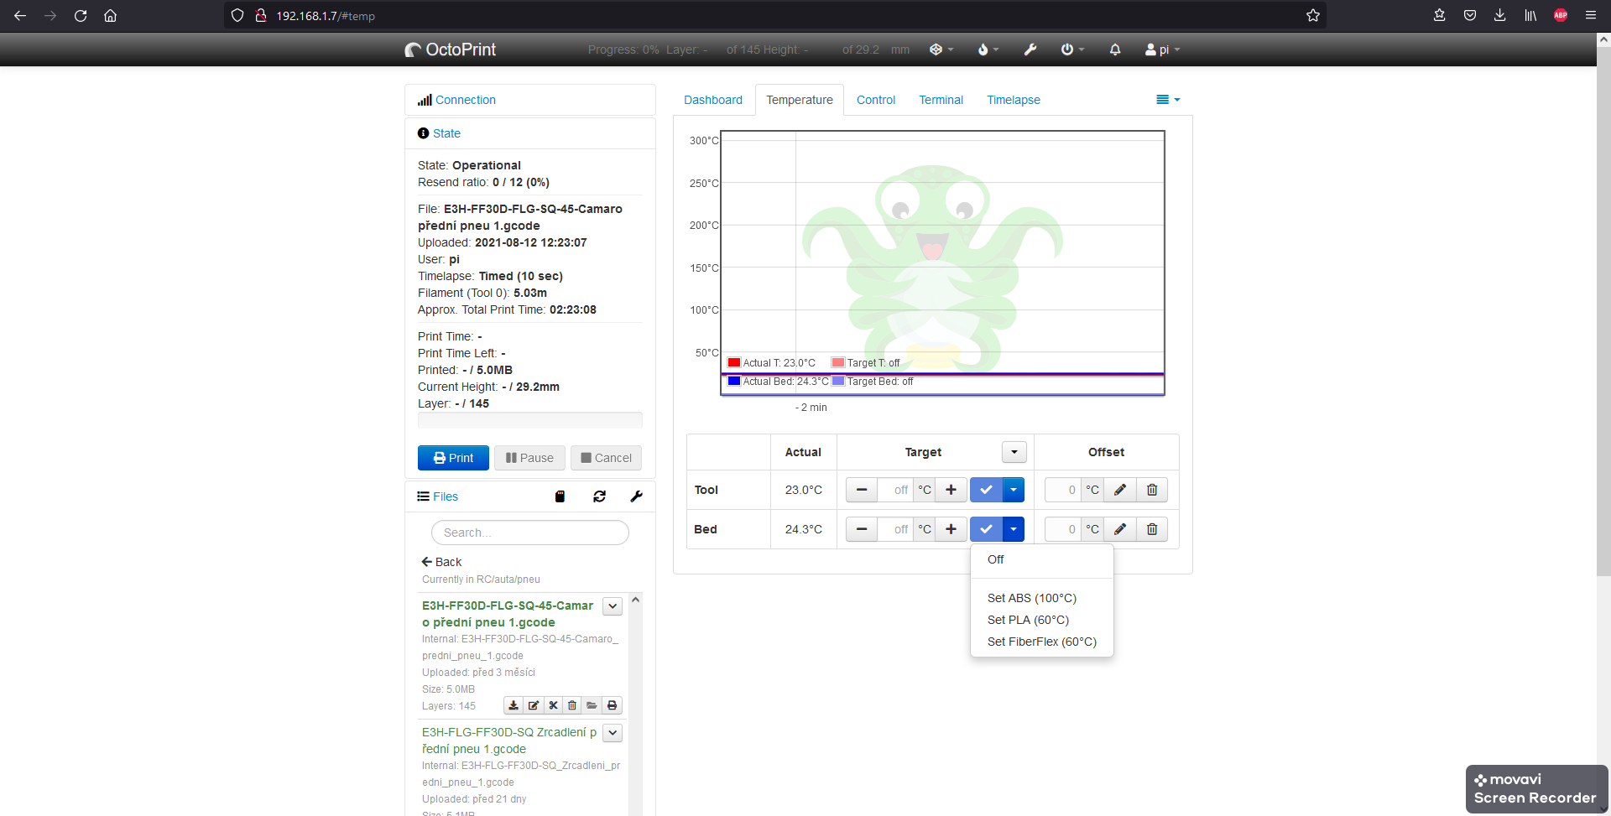Switch to the Timelapse tab
Screen dimensions: 1611x816
coord(1014,100)
